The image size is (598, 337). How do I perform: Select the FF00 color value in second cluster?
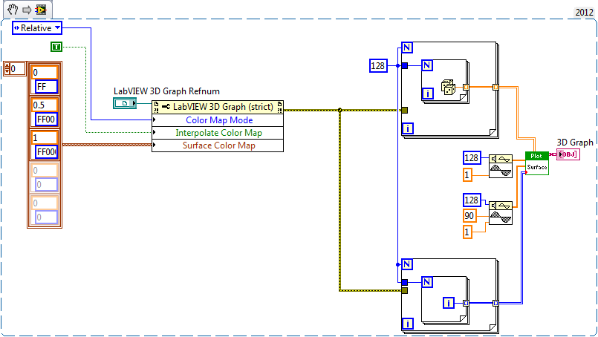pyautogui.click(x=46, y=120)
